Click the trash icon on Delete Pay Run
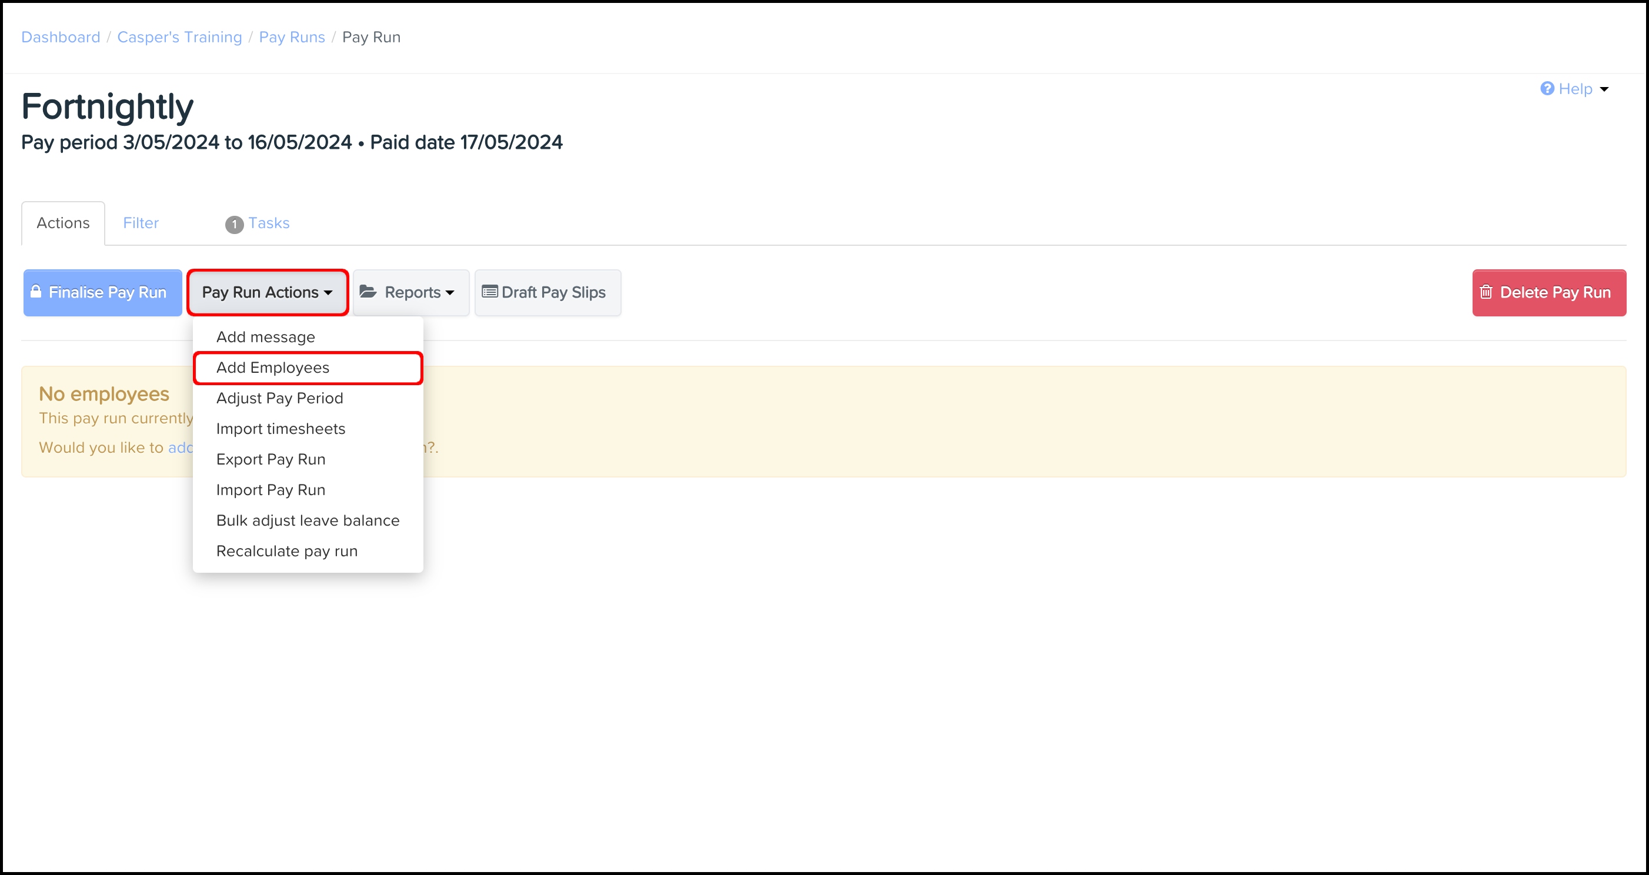 click(1486, 292)
